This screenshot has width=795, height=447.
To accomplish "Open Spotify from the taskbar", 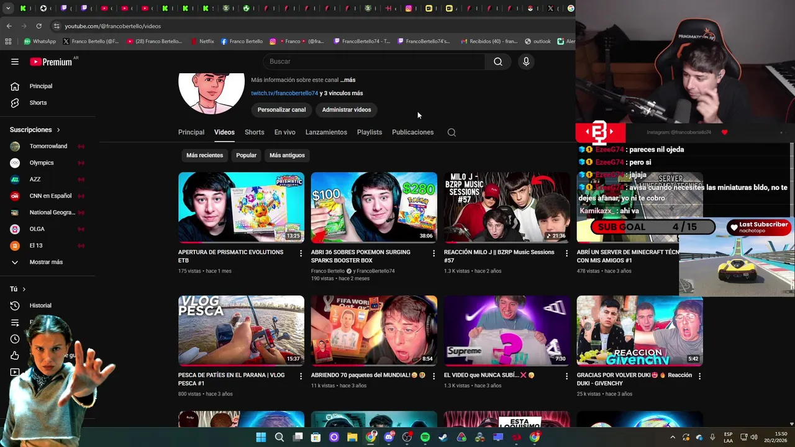I will [x=425, y=437].
